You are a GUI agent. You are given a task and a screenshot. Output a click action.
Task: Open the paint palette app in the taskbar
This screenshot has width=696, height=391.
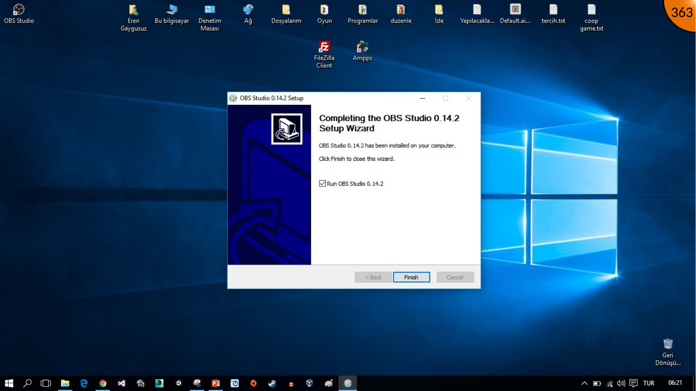329,383
